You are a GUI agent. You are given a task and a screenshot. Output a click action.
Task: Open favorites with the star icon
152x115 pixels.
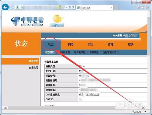pyautogui.click(x=143, y=7)
